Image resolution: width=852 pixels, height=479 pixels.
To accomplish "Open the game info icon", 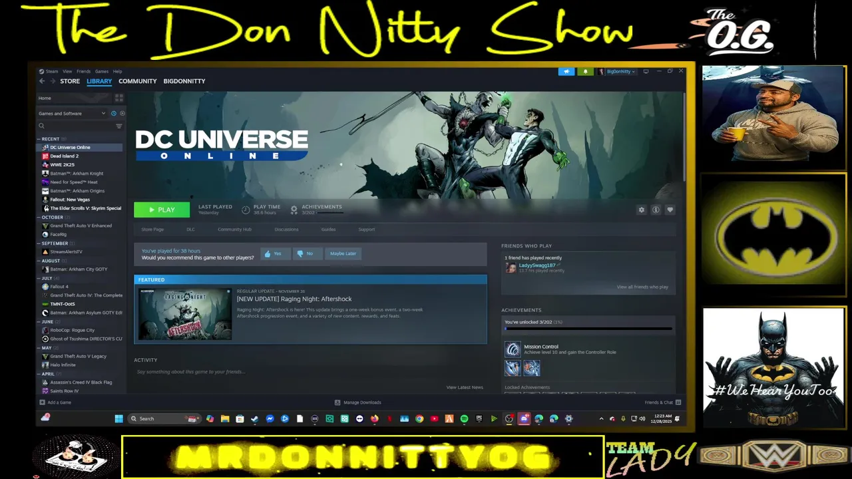I will click(656, 210).
